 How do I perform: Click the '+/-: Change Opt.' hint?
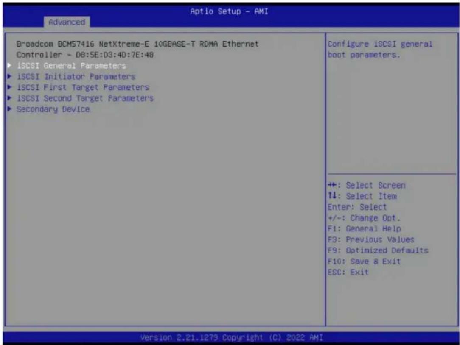tap(364, 218)
